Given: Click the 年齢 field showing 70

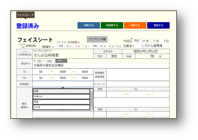Looking at the screenshot, I should (153, 56).
